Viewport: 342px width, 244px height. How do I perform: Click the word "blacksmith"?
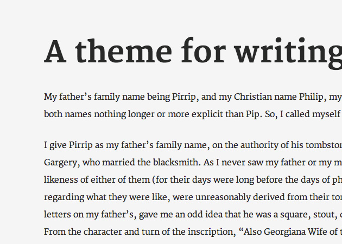point(175,162)
